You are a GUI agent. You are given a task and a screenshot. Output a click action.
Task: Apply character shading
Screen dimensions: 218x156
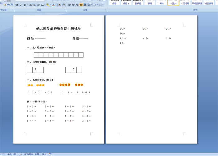59,5
